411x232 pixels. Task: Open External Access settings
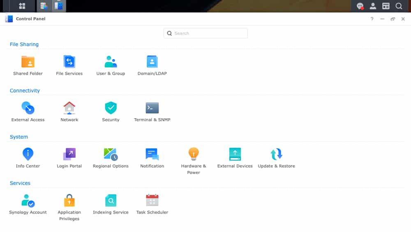click(28, 112)
